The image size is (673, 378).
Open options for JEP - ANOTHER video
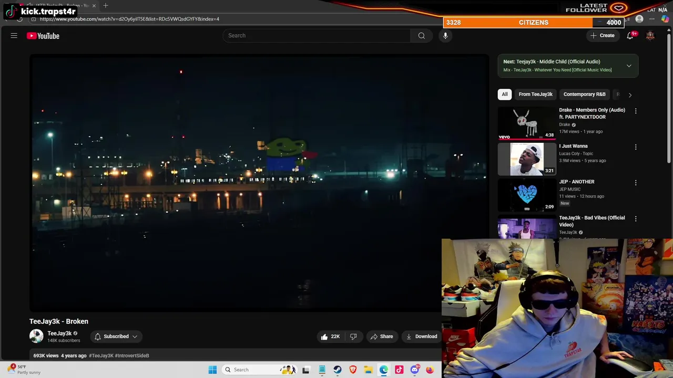click(636, 183)
